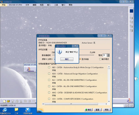Click the blue workbench icon in the right toolbar
The height and width of the screenshot is (115, 139).
coord(131,11)
